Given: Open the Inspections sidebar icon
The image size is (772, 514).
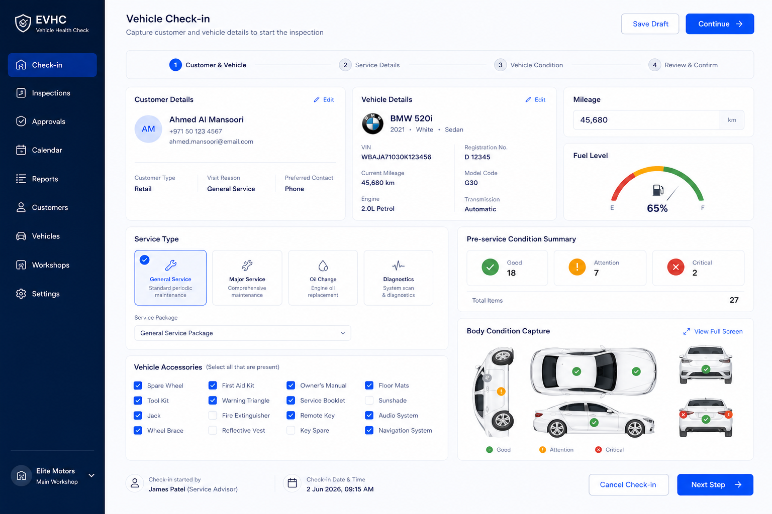Looking at the screenshot, I should point(21,93).
